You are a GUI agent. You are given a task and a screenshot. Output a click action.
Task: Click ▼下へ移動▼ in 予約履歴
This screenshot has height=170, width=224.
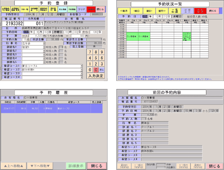pyautogui.click(x=40, y=166)
